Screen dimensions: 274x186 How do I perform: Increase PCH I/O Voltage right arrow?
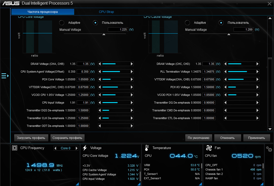257,87
